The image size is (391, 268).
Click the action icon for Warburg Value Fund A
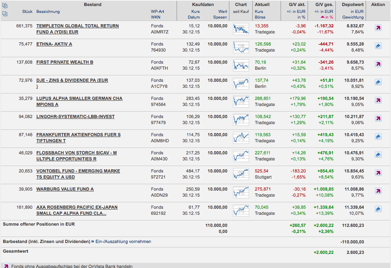[x=378, y=191]
